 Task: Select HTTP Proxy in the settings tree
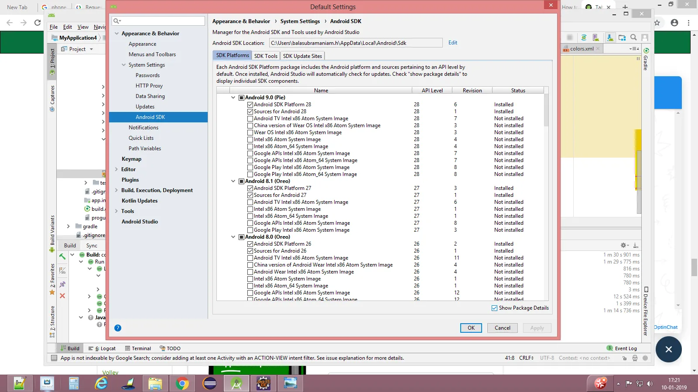149,86
